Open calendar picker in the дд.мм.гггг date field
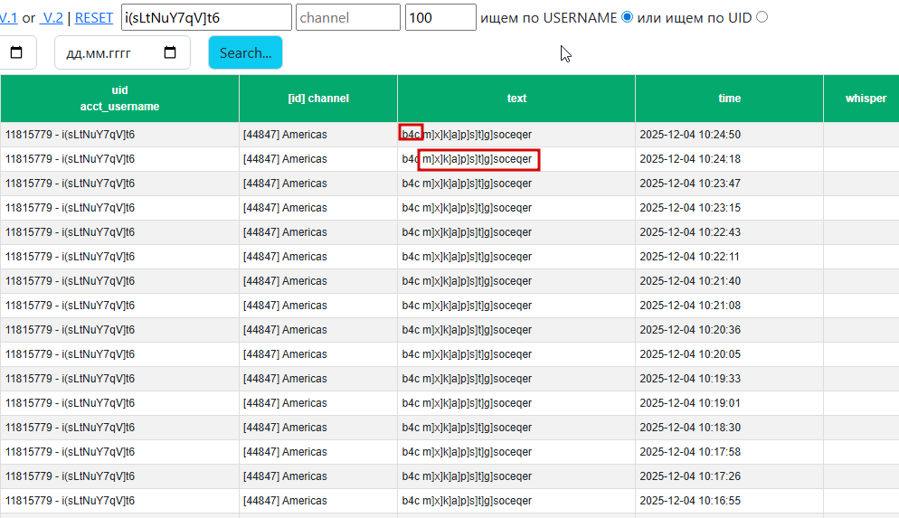The width and height of the screenshot is (899, 518). click(x=170, y=52)
